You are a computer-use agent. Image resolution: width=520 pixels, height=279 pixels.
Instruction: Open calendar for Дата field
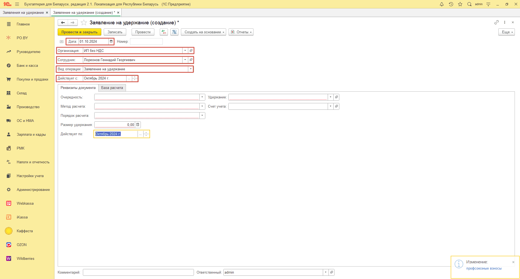coord(111,41)
